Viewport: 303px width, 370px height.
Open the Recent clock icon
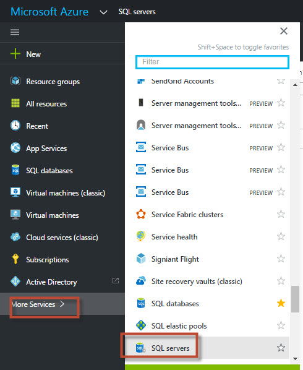click(15, 126)
